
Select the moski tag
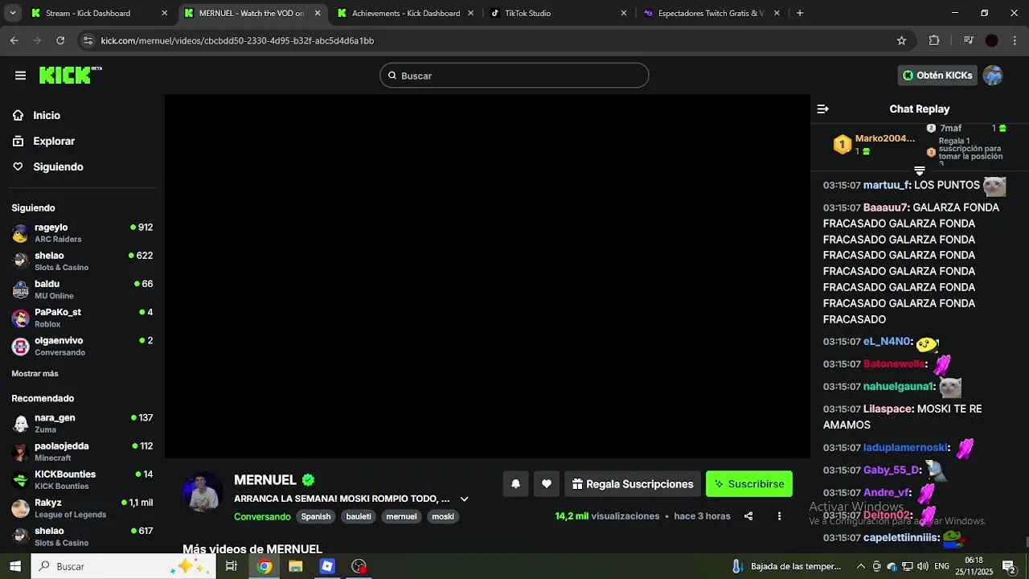tap(443, 516)
